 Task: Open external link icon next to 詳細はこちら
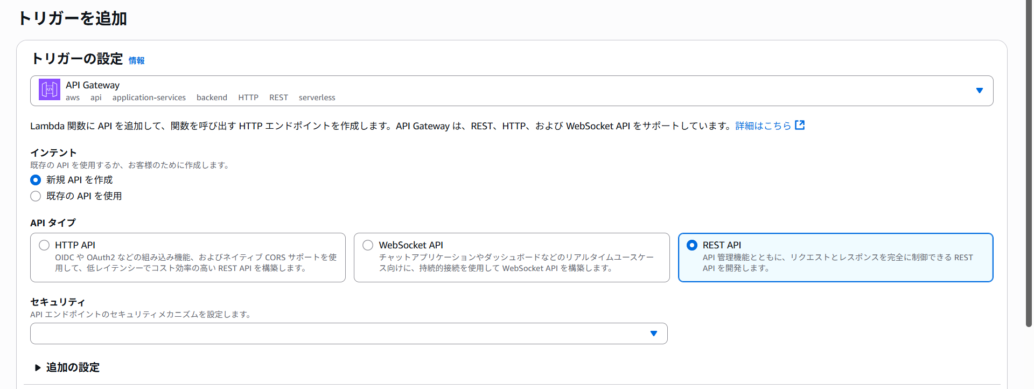click(800, 126)
